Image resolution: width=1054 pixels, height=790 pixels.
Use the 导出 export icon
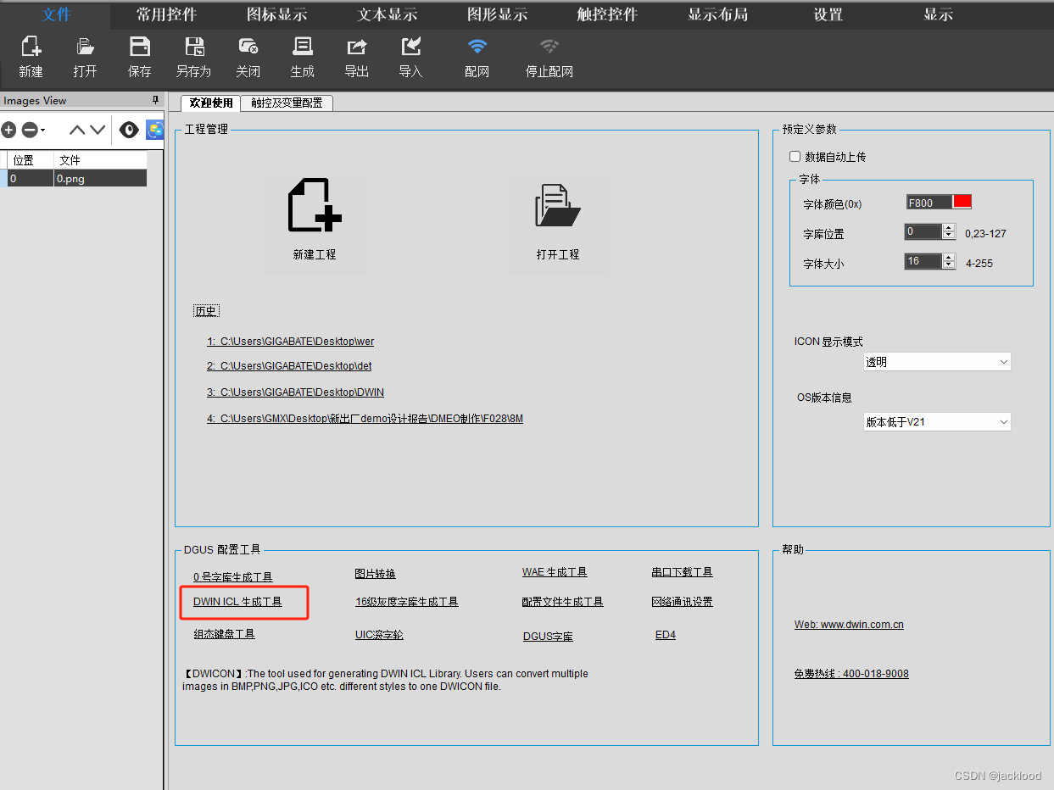click(356, 55)
